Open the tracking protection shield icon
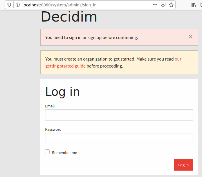This screenshot has height=177, width=202. click(x=9, y=5)
